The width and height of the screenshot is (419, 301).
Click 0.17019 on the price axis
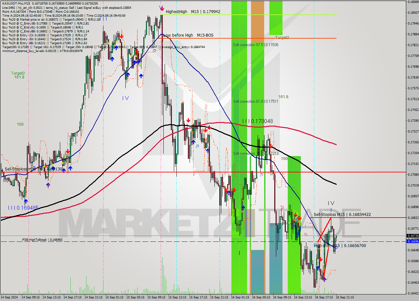click(413, 185)
